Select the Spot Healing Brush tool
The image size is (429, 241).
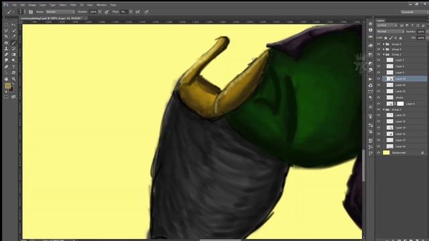(6, 43)
